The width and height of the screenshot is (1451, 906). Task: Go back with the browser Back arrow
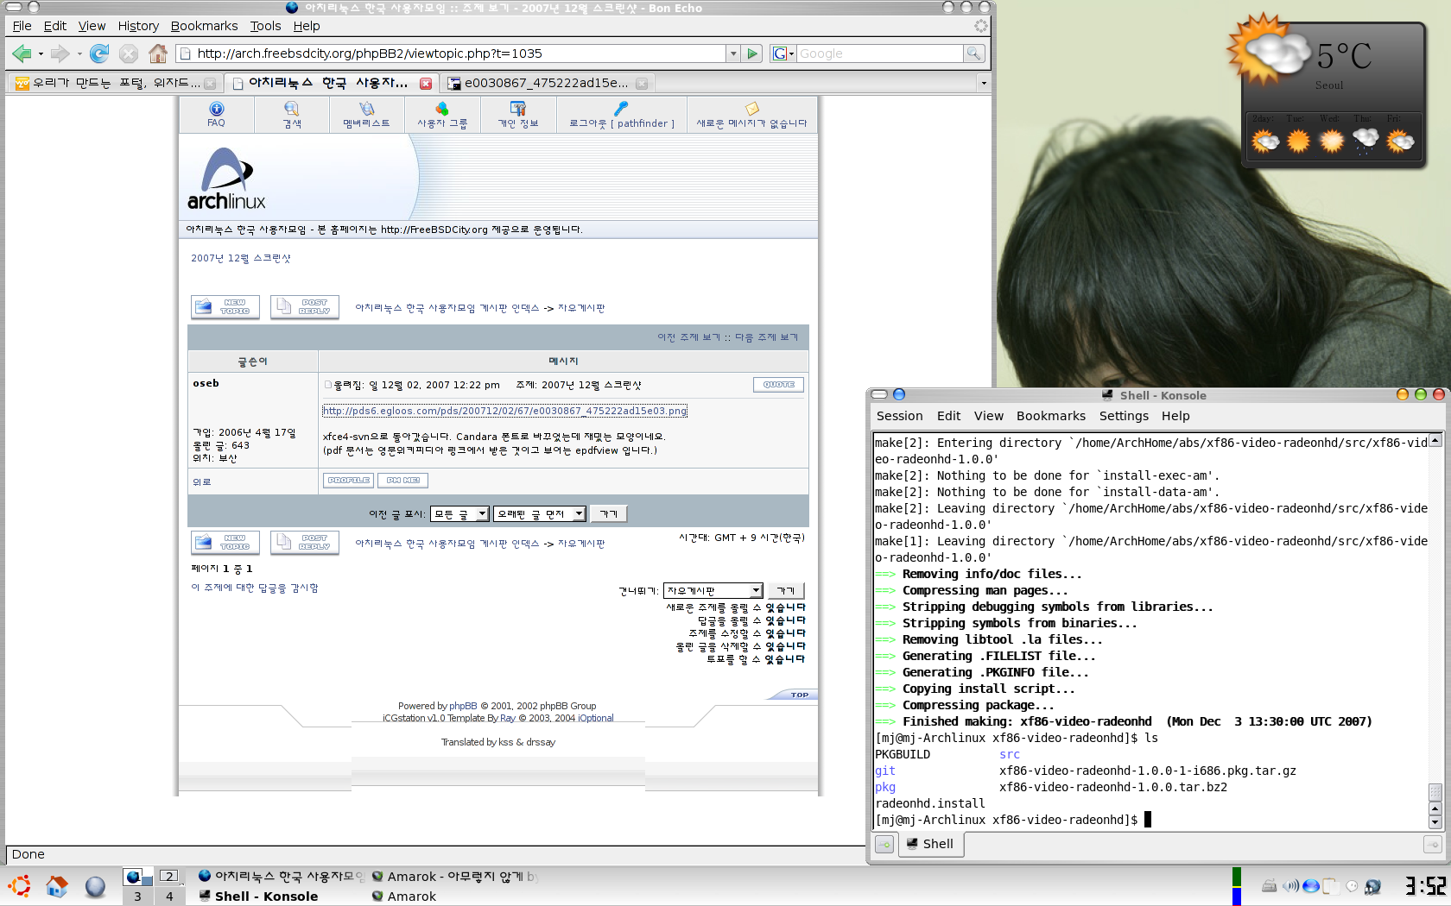pyautogui.click(x=22, y=53)
